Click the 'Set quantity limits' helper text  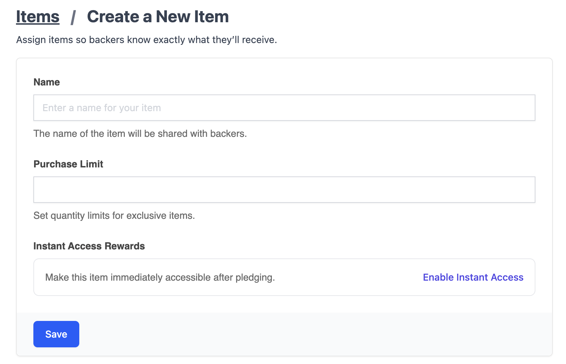point(114,216)
